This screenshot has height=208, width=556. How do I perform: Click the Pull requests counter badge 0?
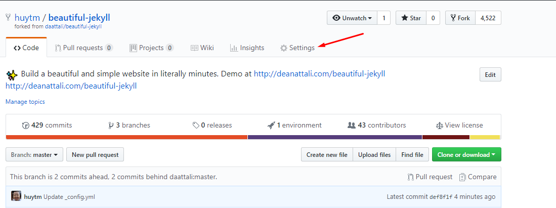109,48
